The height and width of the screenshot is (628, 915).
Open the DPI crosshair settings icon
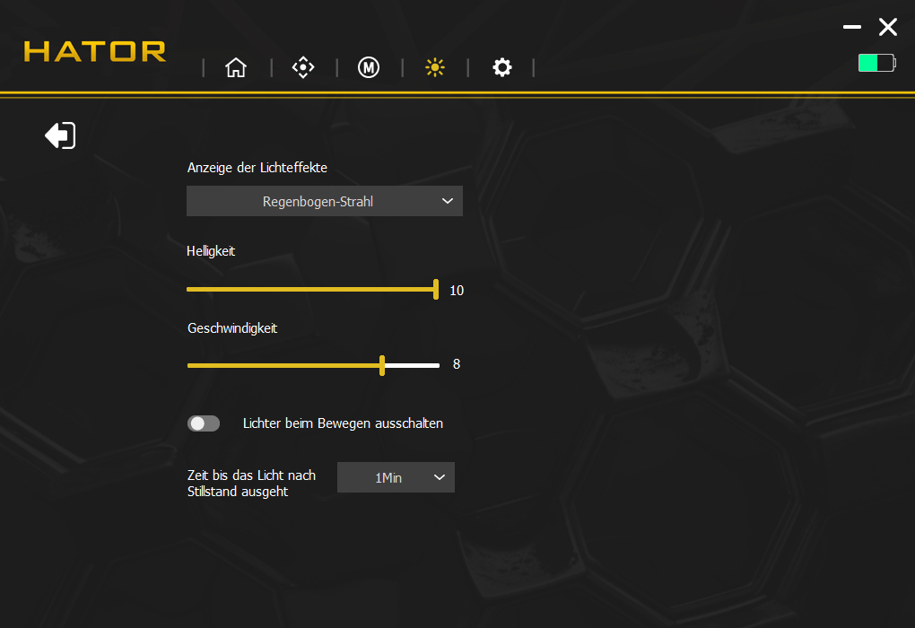coord(303,67)
